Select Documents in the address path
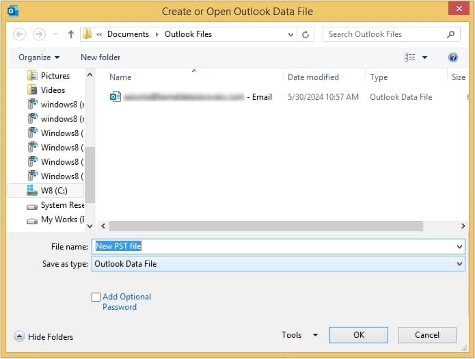The width and height of the screenshot is (475, 359). tap(128, 34)
